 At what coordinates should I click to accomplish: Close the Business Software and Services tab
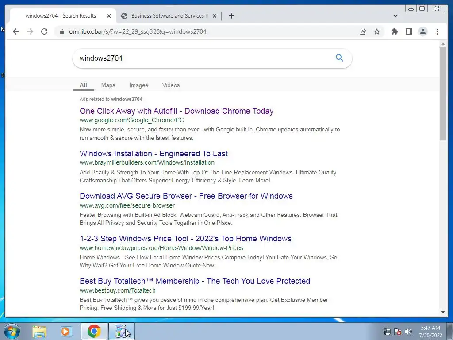click(x=215, y=16)
